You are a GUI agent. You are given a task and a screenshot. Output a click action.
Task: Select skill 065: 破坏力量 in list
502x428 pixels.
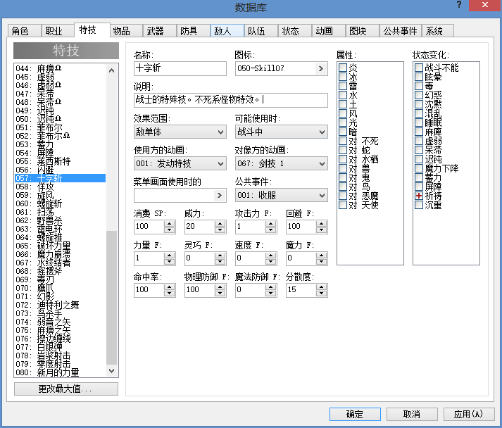(60, 246)
